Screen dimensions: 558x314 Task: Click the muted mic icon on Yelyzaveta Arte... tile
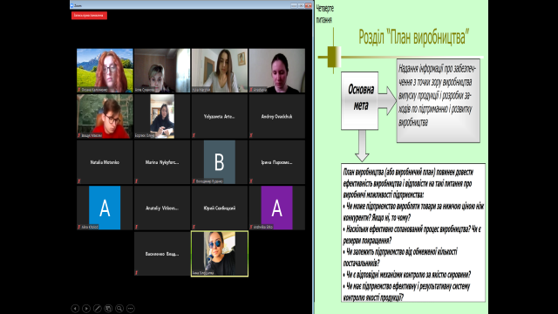194,135
